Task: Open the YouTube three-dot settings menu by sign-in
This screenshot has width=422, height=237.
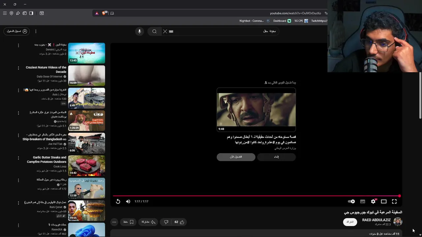Action: click(x=36, y=31)
